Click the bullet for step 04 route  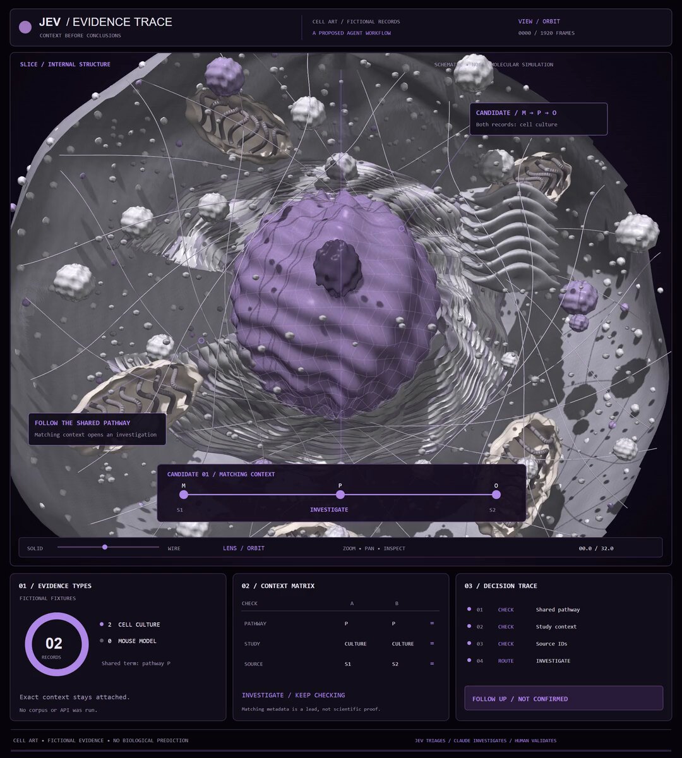469,660
